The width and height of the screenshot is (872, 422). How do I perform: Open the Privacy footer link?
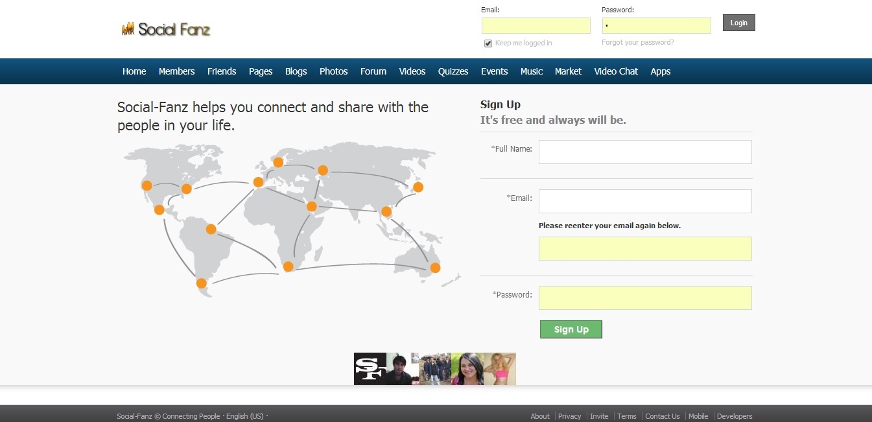(x=569, y=416)
